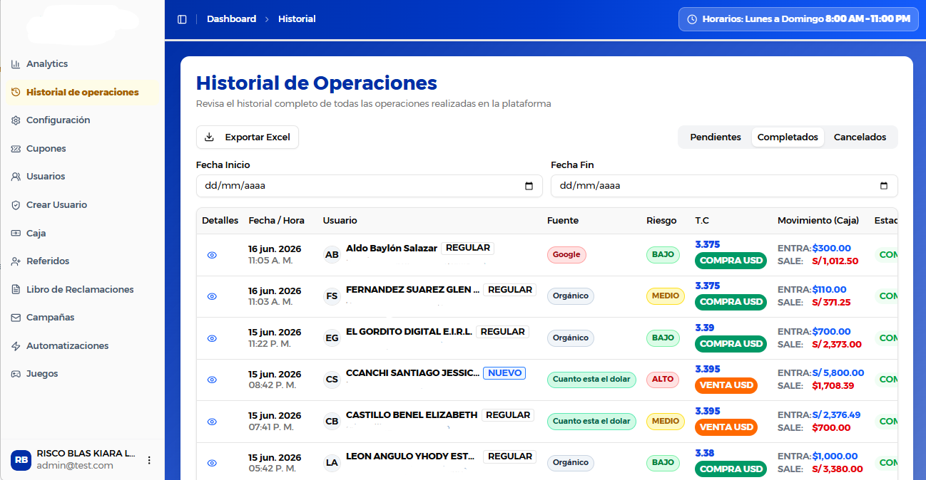Click the Fecha Inicio date field
The width and height of the screenshot is (926, 480).
point(370,186)
